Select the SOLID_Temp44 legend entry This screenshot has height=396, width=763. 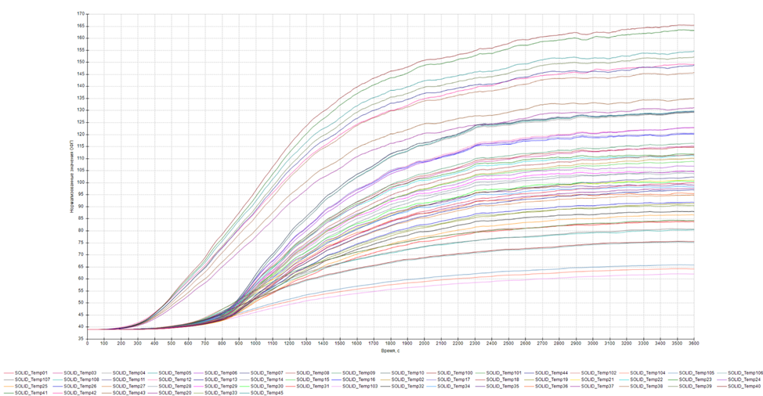tap(553, 373)
